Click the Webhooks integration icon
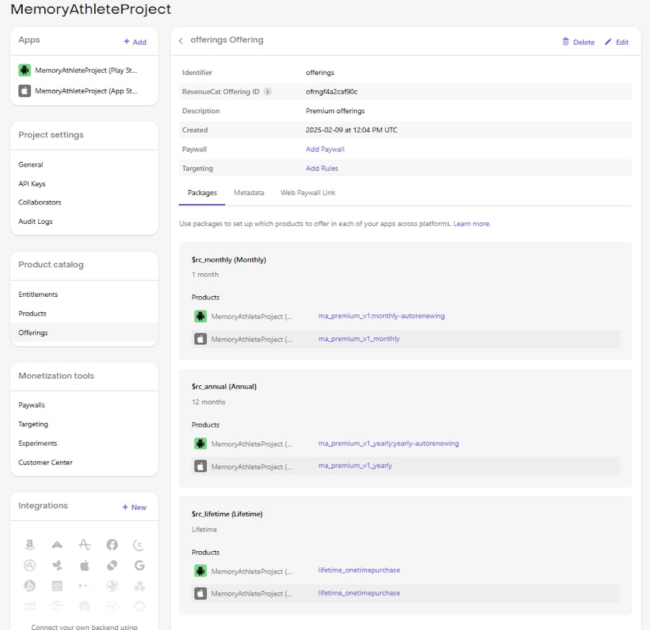Image resolution: width=650 pixels, height=630 pixels. (x=139, y=586)
